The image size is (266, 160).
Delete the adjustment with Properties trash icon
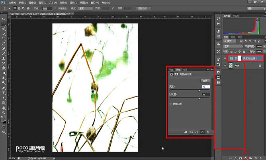(207, 132)
